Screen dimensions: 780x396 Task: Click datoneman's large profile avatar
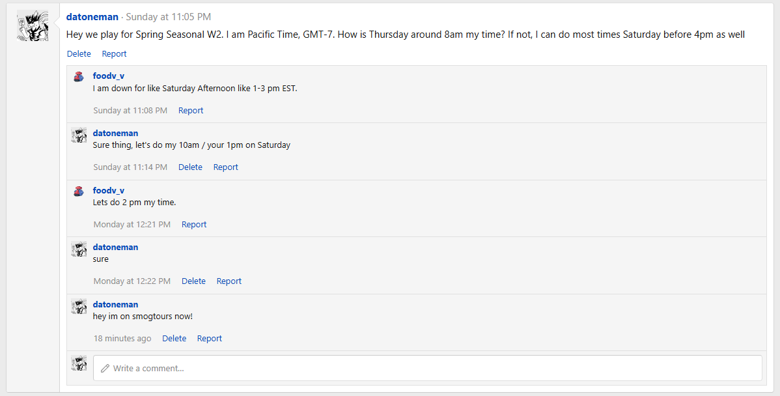[32, 26]
